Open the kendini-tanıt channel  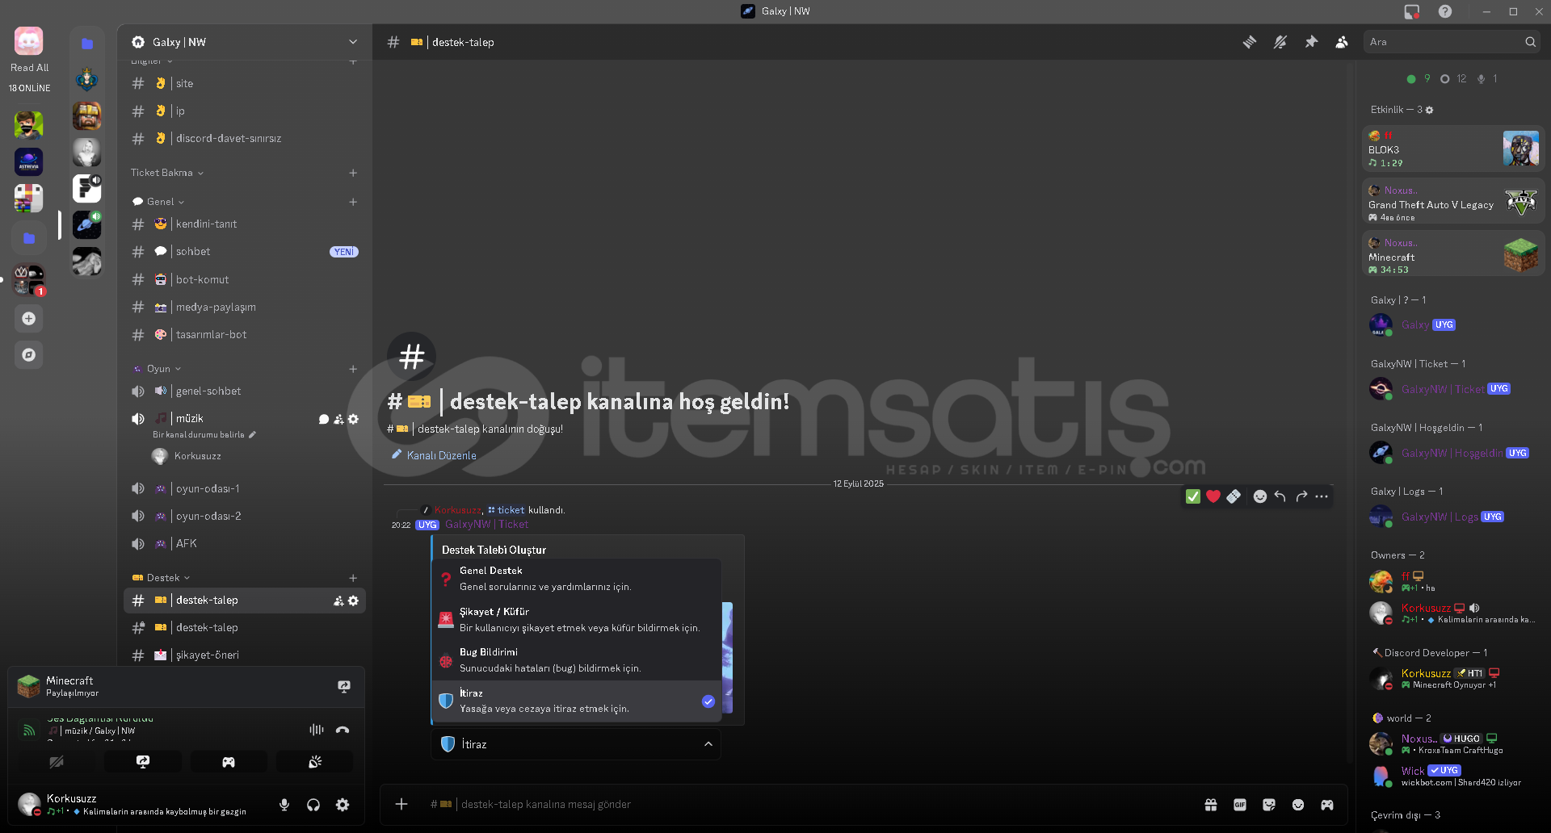coord(244,224)
